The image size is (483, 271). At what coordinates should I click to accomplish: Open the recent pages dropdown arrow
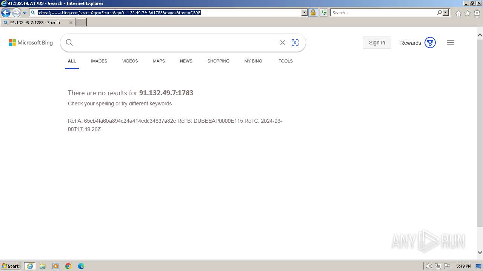[x=25, y=13]
